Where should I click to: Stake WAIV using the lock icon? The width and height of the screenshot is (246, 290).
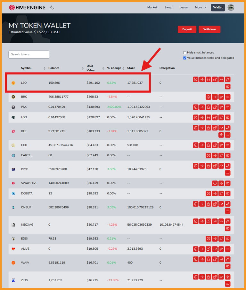(x=209, y=260)
